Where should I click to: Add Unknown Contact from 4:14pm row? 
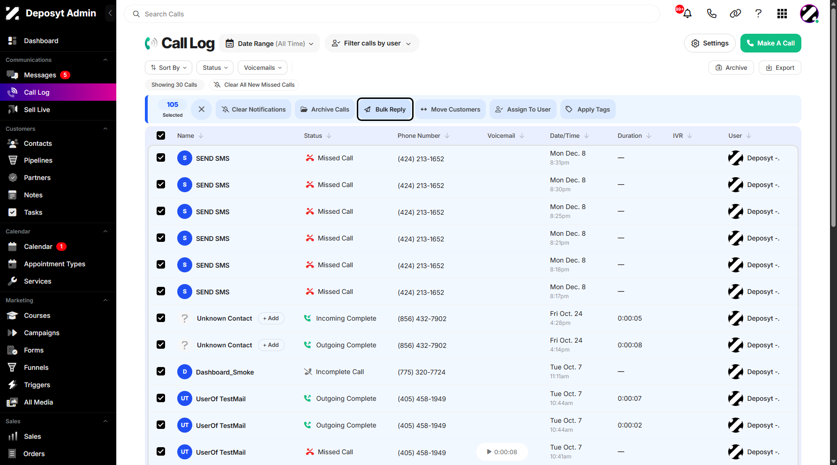(x=271, y=345)
